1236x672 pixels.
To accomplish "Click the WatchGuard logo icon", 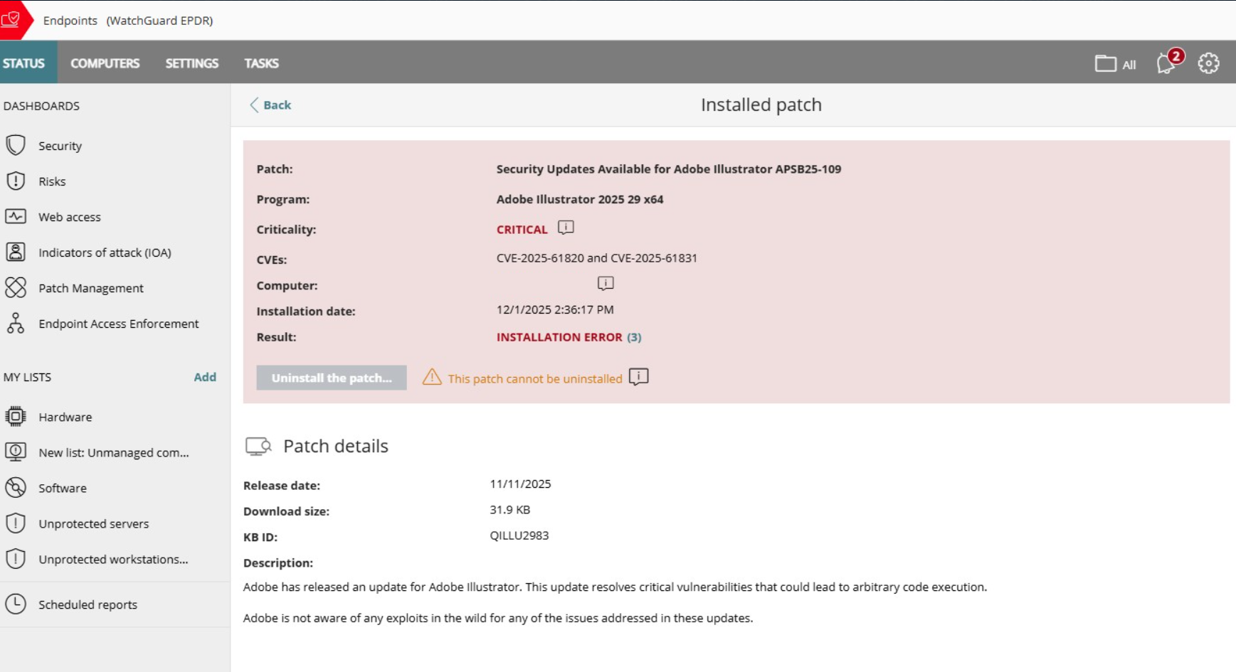I will (x=12, y=19).
